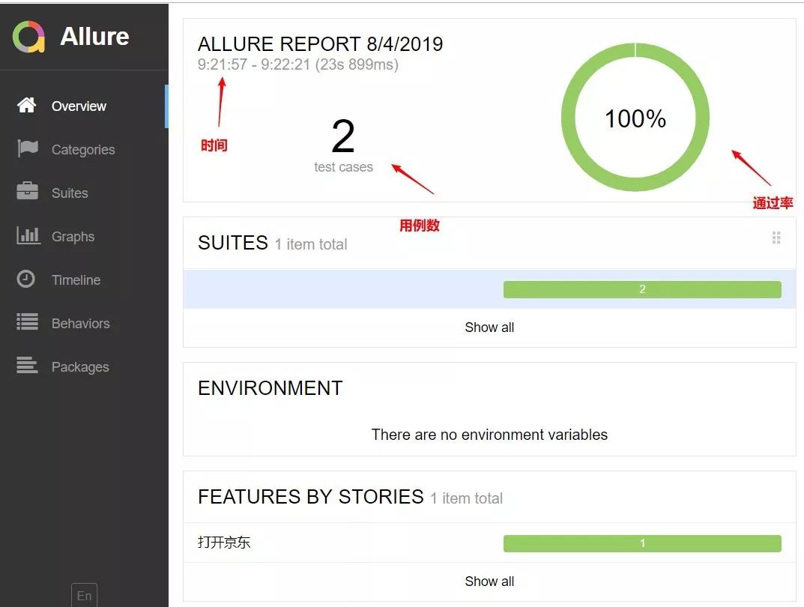Click the Timeline clock icon
Viewport: 804px width, 607px height.
25,279
